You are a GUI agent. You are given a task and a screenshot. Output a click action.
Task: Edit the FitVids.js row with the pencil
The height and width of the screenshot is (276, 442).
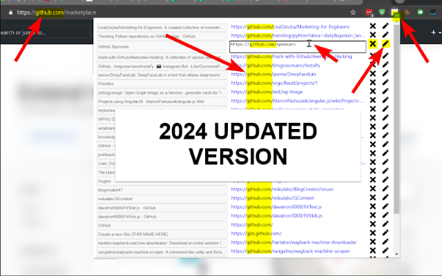point(385,215)
